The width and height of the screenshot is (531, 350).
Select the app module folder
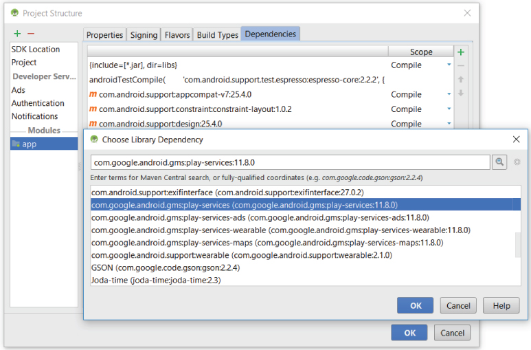(x=29, y=144)
